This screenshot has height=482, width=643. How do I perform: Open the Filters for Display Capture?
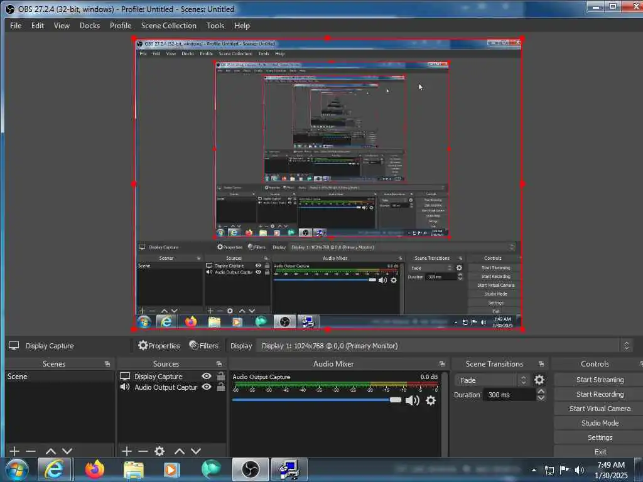204,346
